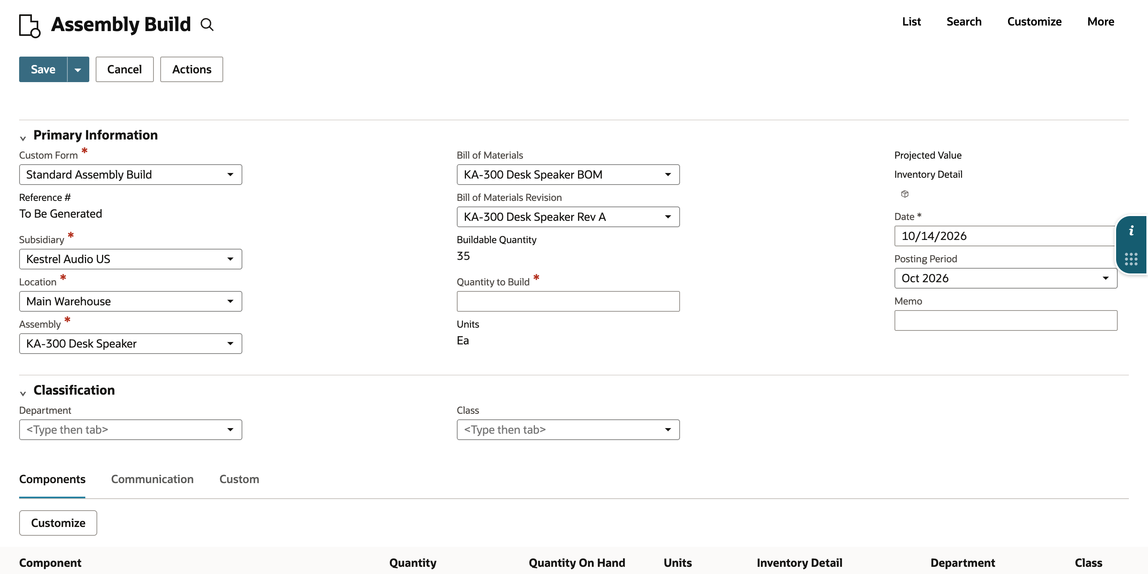Open the More menu
This screenshot has height=574, width=1148.
pos(1101,22)
